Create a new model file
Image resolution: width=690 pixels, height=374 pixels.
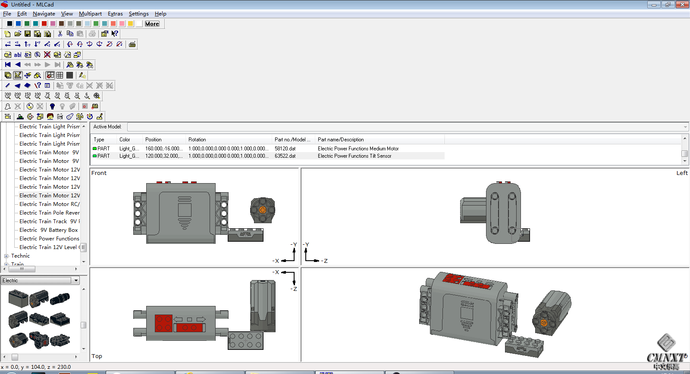click(x=7, y=34)
